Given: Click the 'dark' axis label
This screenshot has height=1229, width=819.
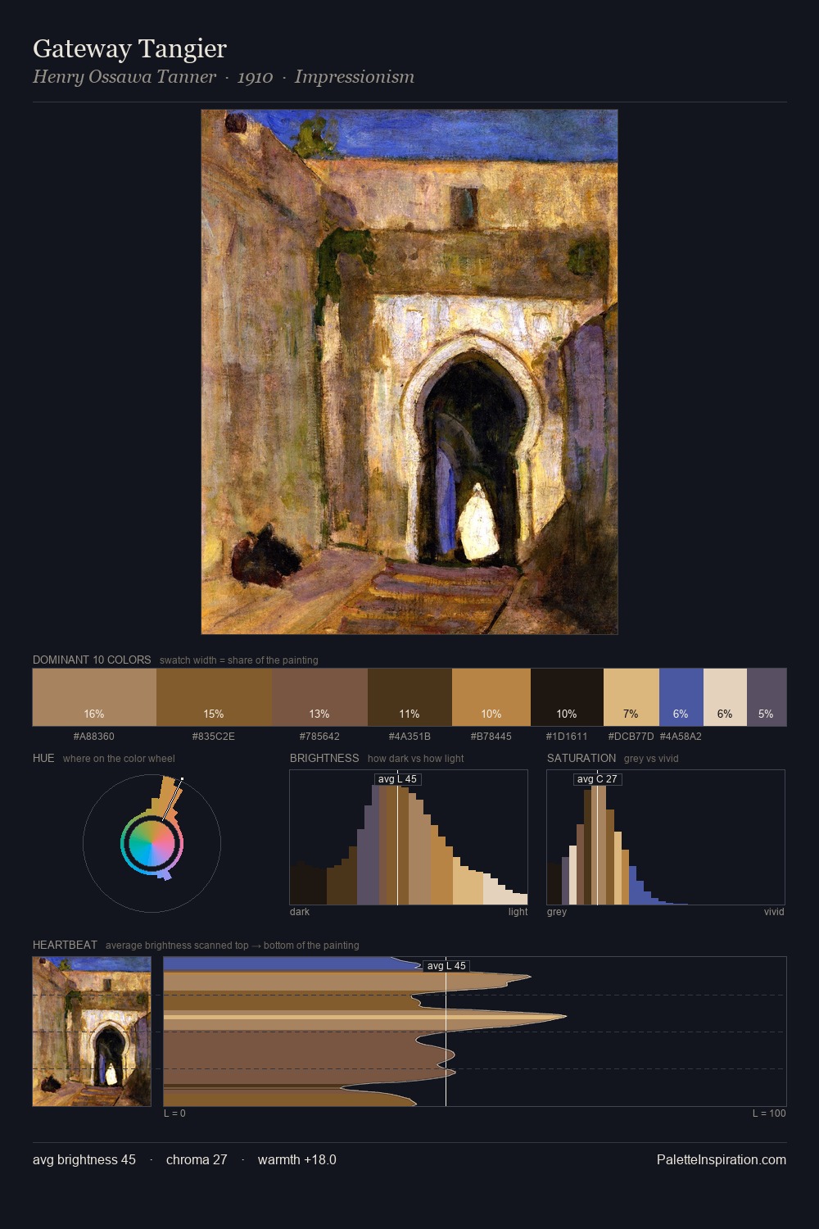Looking at the screenshot, I should [300, 912].
